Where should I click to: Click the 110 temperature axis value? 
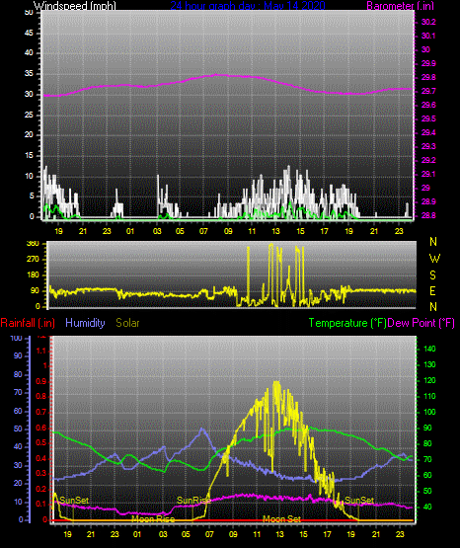coord(429,396)
